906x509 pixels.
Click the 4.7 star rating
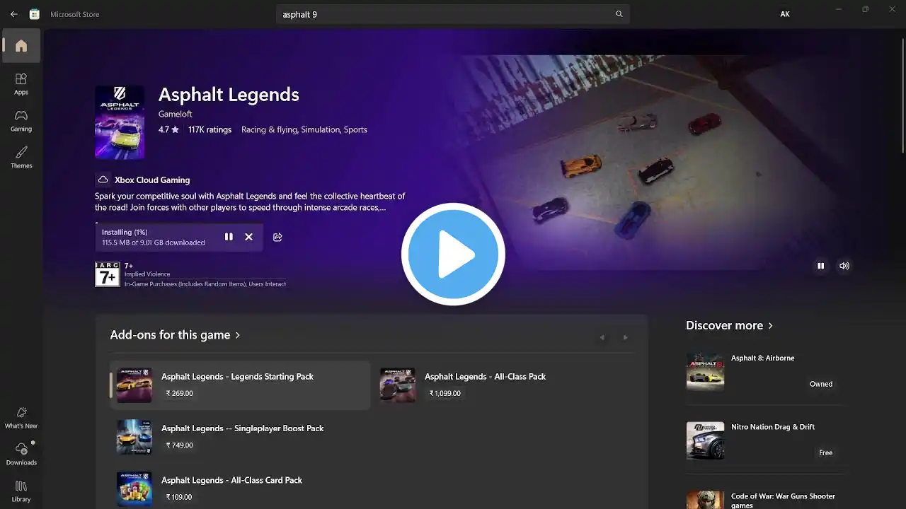point(168,129)
